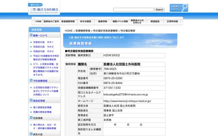
Task: Open the 健康イベント情報 navigation tab
Action: click(x=120, y=21)
